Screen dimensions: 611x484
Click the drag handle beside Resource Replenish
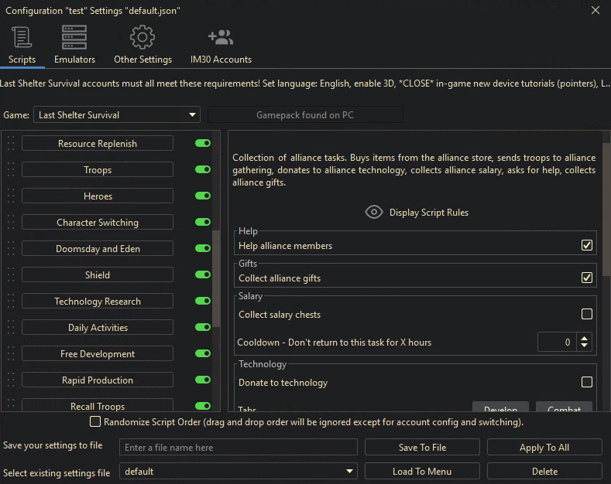pyautogui.click(x=11, y=144)
